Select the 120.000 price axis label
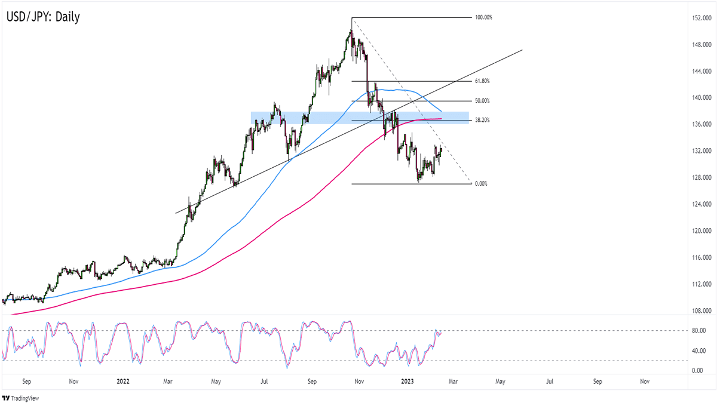 [698, 231]
